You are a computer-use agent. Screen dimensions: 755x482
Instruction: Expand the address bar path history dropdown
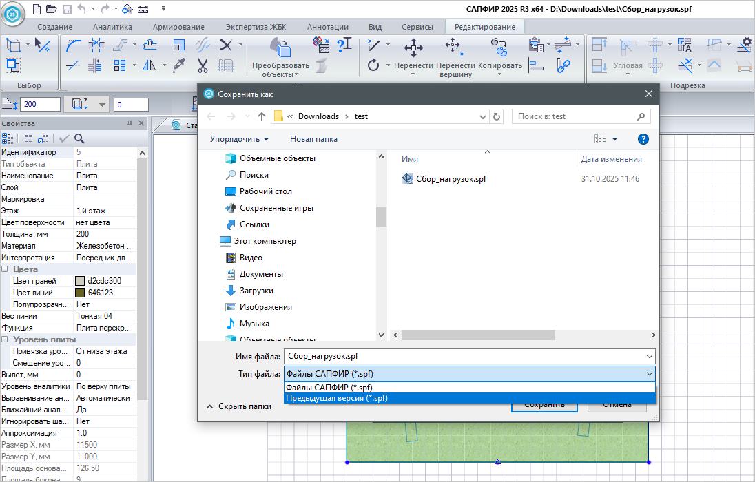pyautogui.click(x=483, y=116)
